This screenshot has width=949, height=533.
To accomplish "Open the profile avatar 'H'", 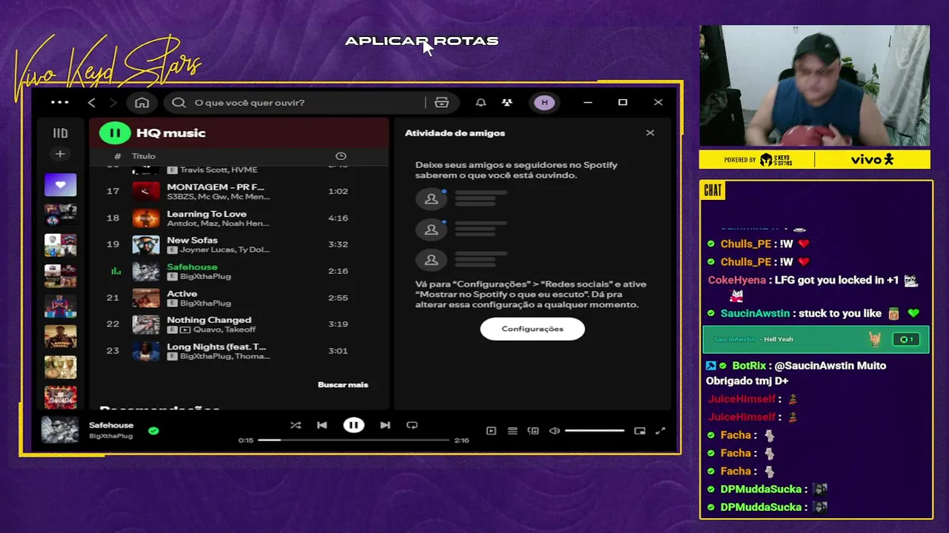I will 544,102.
